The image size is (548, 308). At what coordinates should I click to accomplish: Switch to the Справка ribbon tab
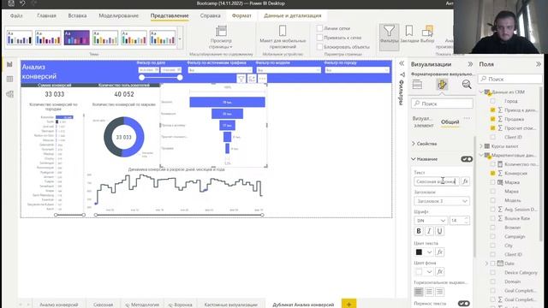(x=210, y=15)
